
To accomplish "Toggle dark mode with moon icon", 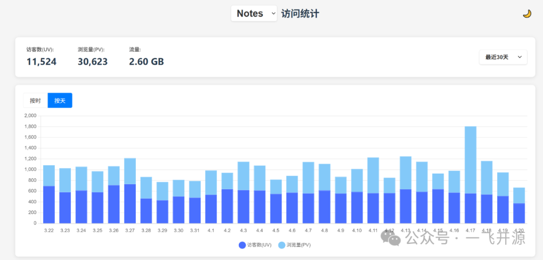I will (x=527, y=14).
